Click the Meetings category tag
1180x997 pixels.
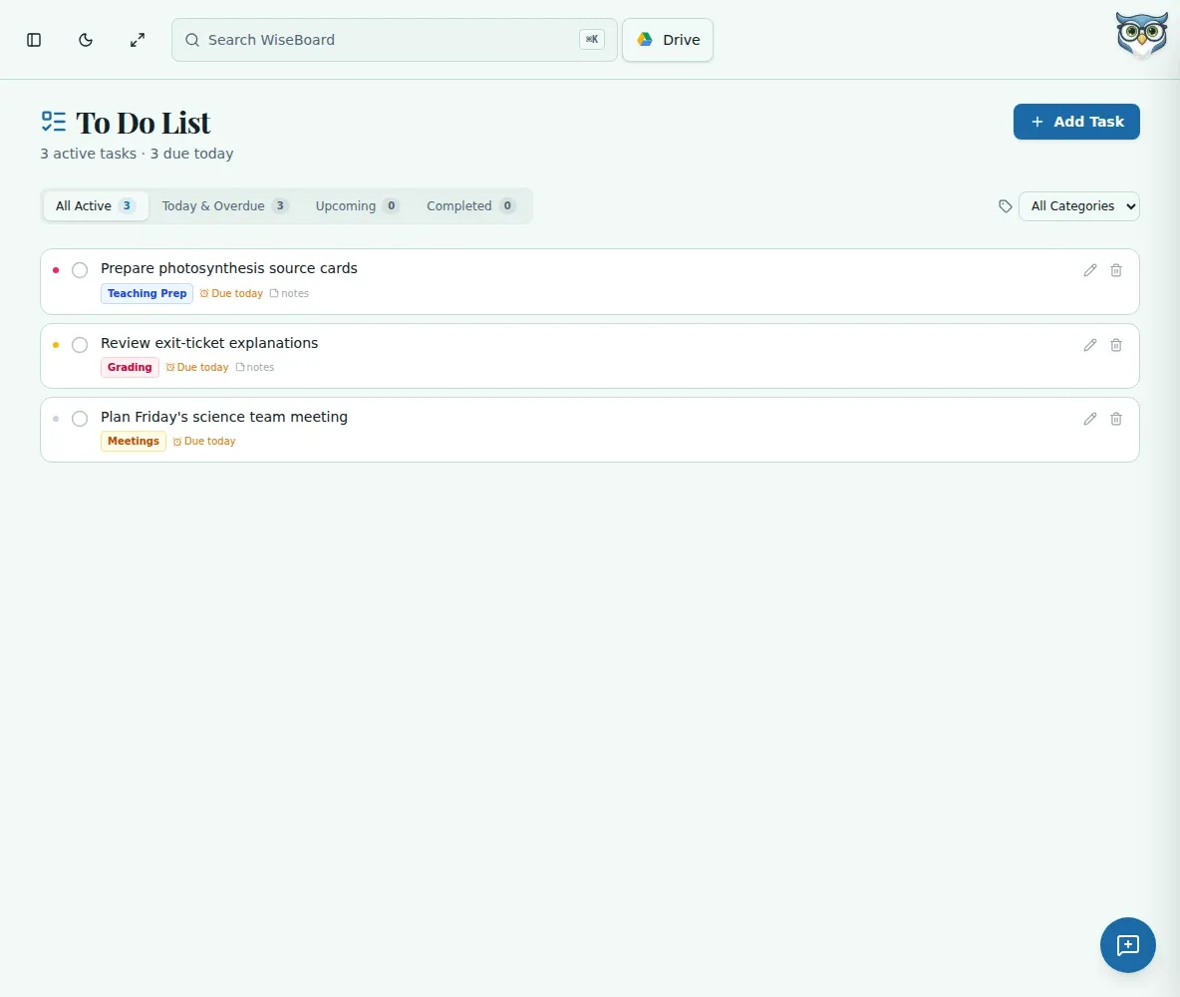(x=134, y=442)
